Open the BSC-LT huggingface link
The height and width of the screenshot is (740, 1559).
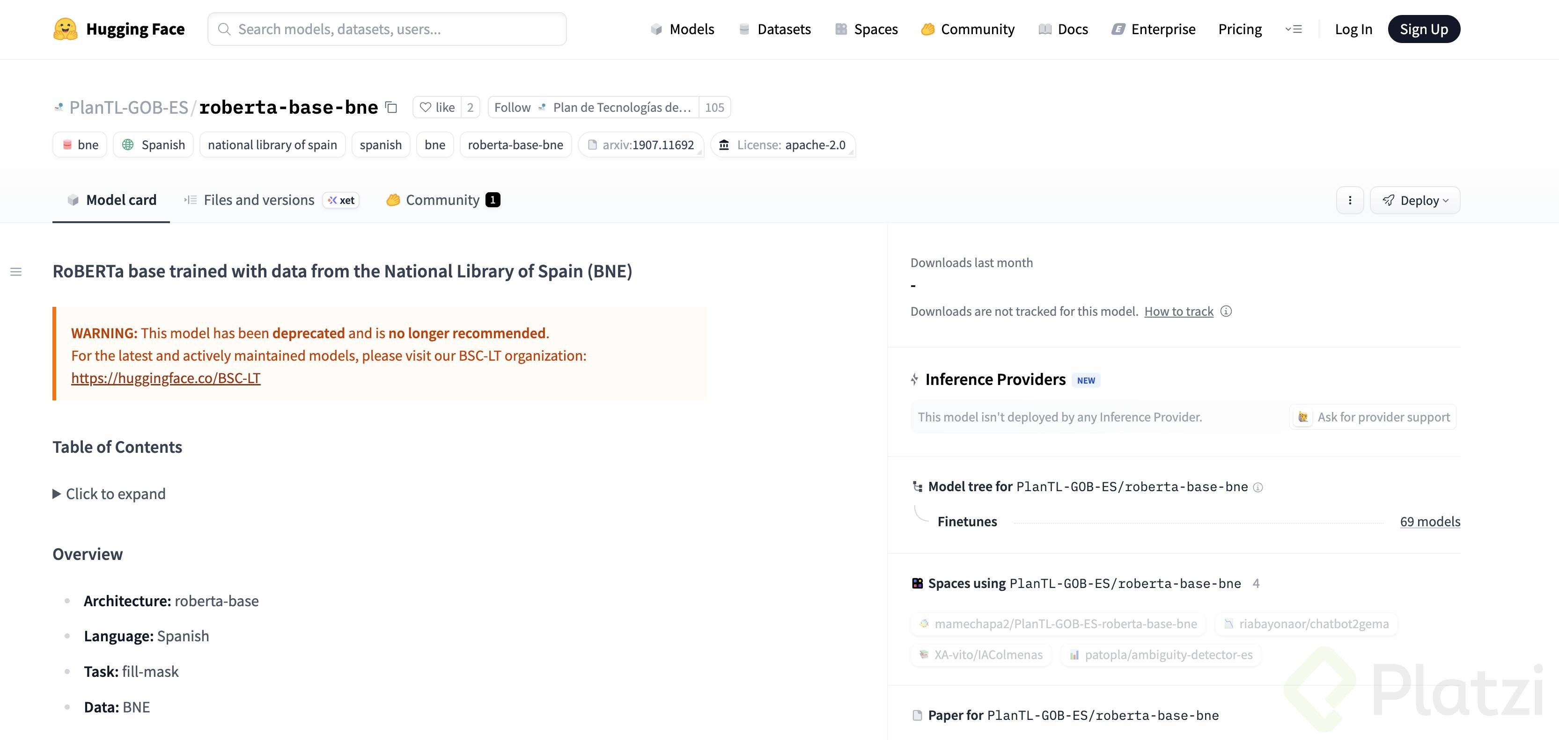166,378
